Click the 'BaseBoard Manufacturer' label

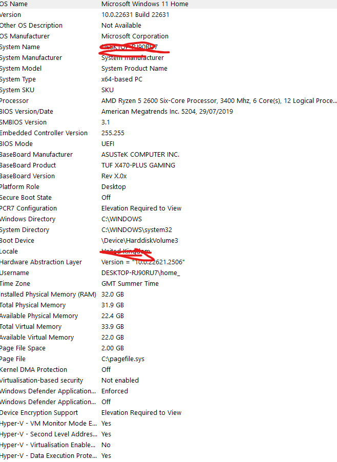pos(36,155)
